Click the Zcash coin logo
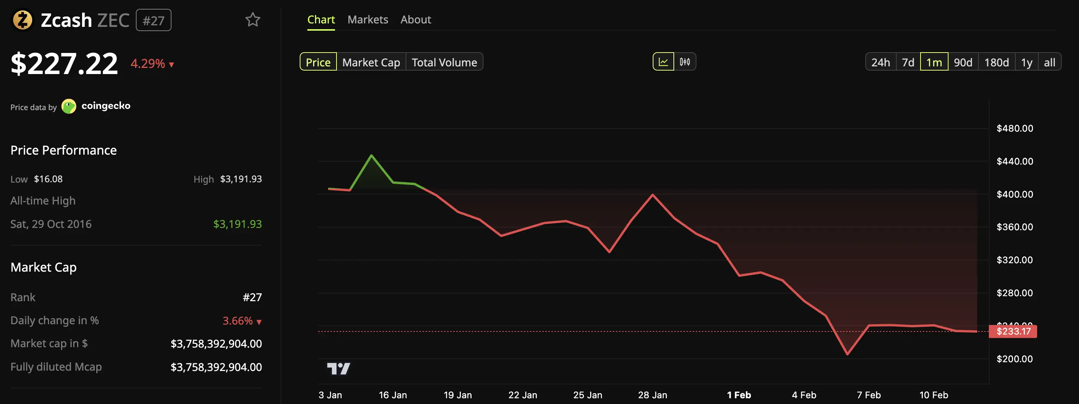Screen dimensions: 1079x404 coord(23,20)
